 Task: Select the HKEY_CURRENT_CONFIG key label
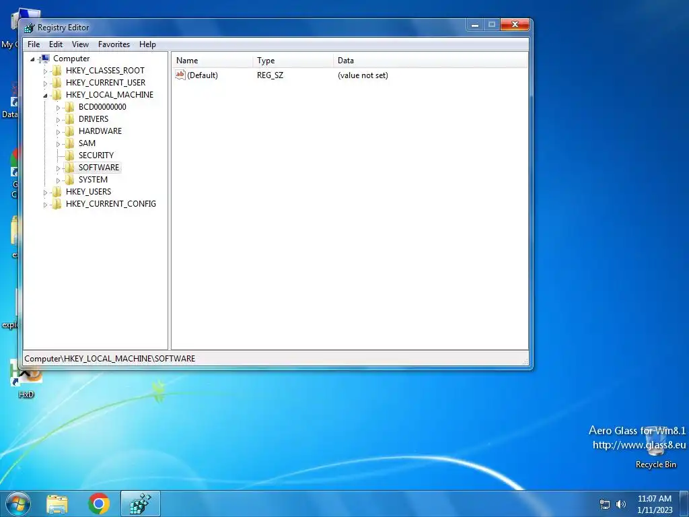(x=111, y=203)
